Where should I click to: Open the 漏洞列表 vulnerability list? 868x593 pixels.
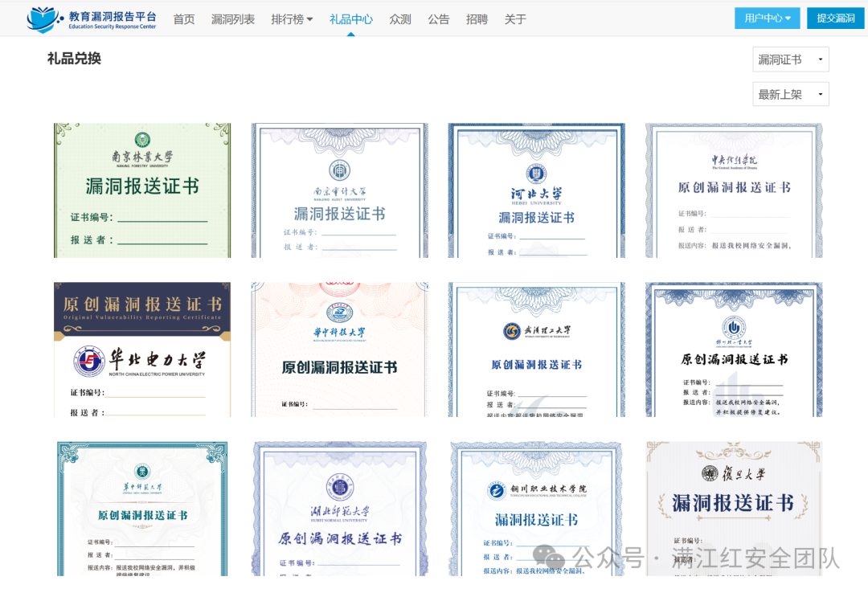coord(233,19)
